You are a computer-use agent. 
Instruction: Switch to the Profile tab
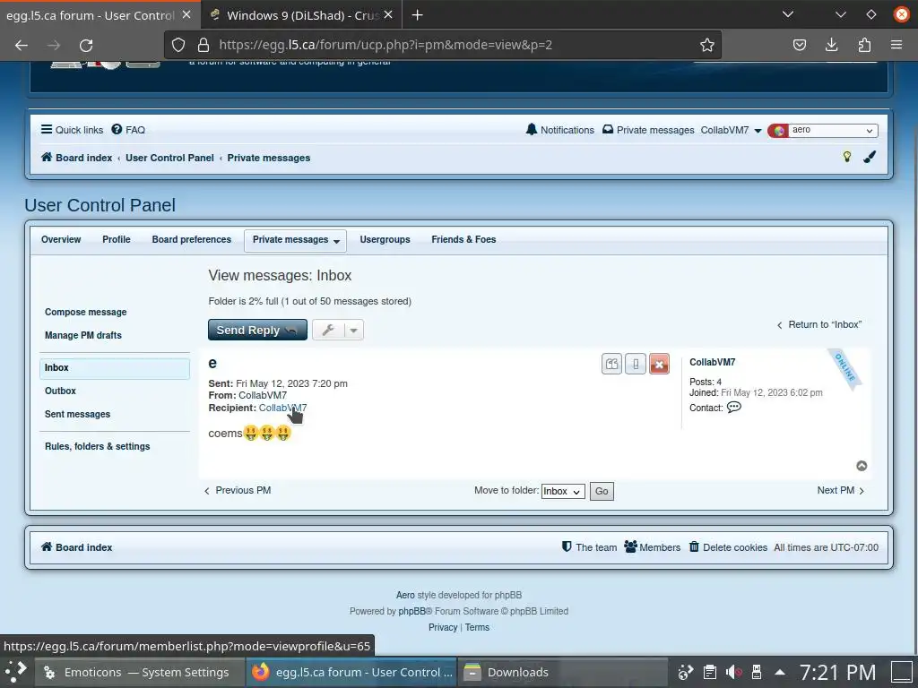(117, 239)
